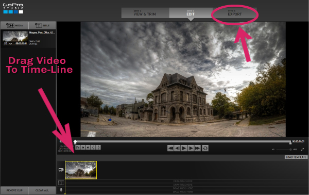
Task: Select the Step 2 Edit tab
Action: [x=191, y=13]
